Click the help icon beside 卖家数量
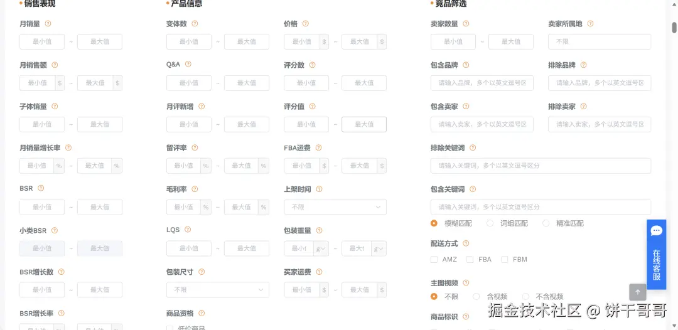The width and height of the screenshot is (678, 330). pyautogui.click(x=466, y=24)
